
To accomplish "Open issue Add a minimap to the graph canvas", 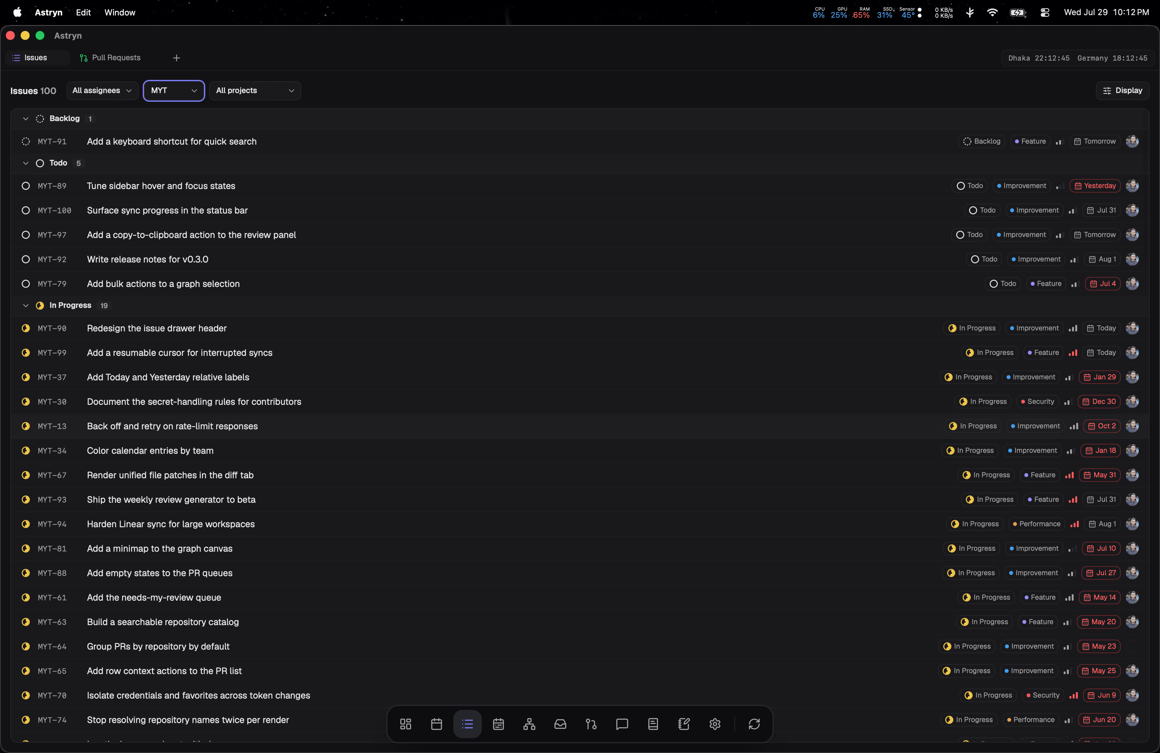I will pyautogui.click(x=159, y=548).
